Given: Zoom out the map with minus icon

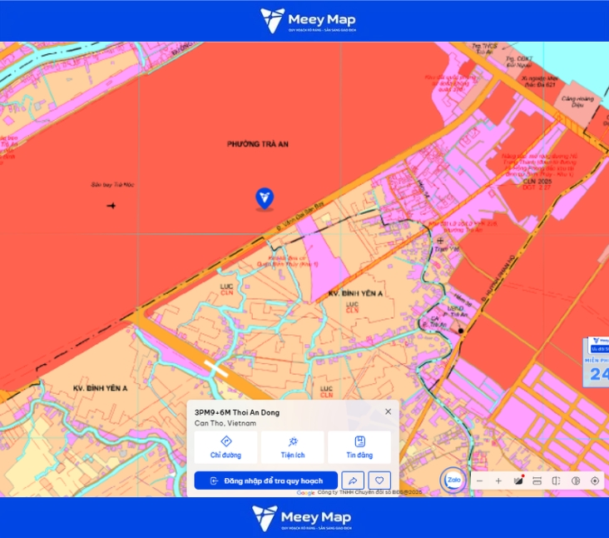Looking at the screenshot, I should tap(480, 481).
